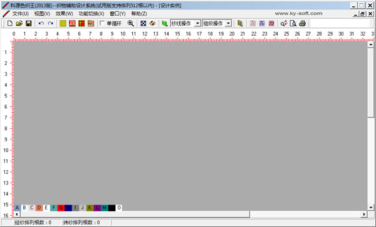This screenshot has height=227, width=376.
Task: Open a file with the folder icon
Action: 19,23
